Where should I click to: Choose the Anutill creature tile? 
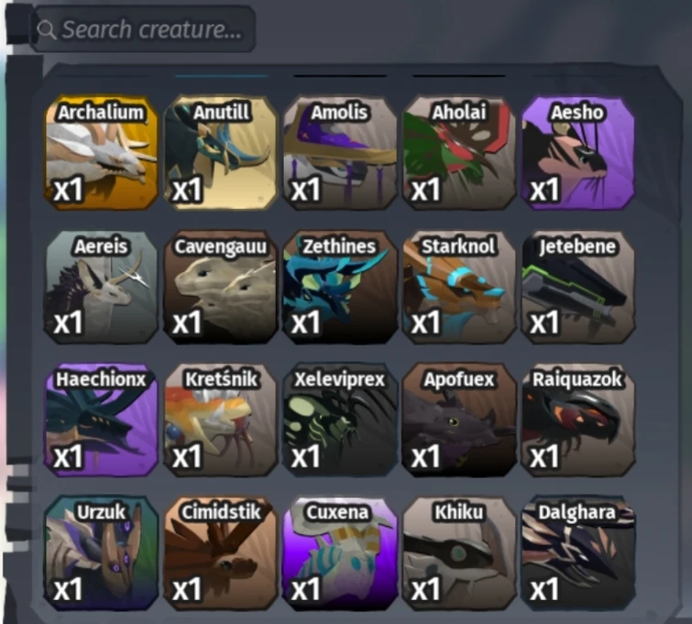click(x=221, y=153)
